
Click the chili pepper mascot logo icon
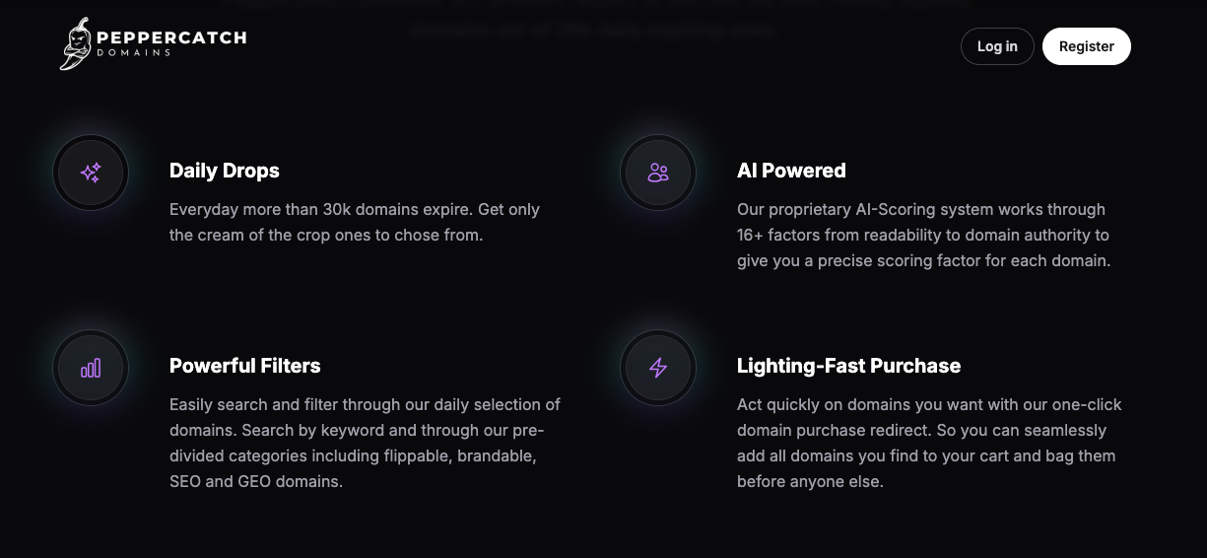[x=77, y=44]
